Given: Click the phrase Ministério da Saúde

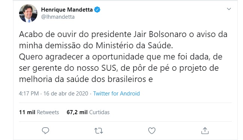Looking at the screenshot, I should click(x=134, y=46).
